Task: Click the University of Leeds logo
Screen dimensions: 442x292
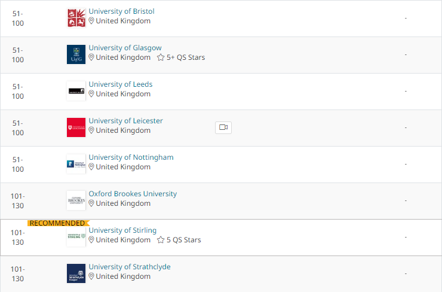Action: pyautogui.click(x=76, y=91)
